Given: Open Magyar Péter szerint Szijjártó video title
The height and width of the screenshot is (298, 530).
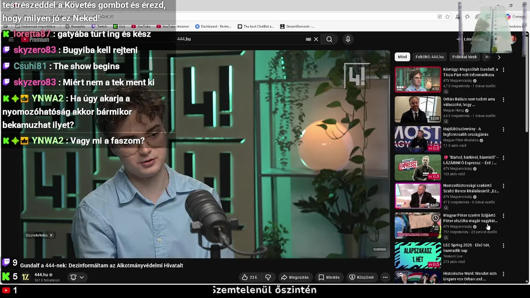Looking at the screenshot, I should pyautogui.click(x=470, y=218).
